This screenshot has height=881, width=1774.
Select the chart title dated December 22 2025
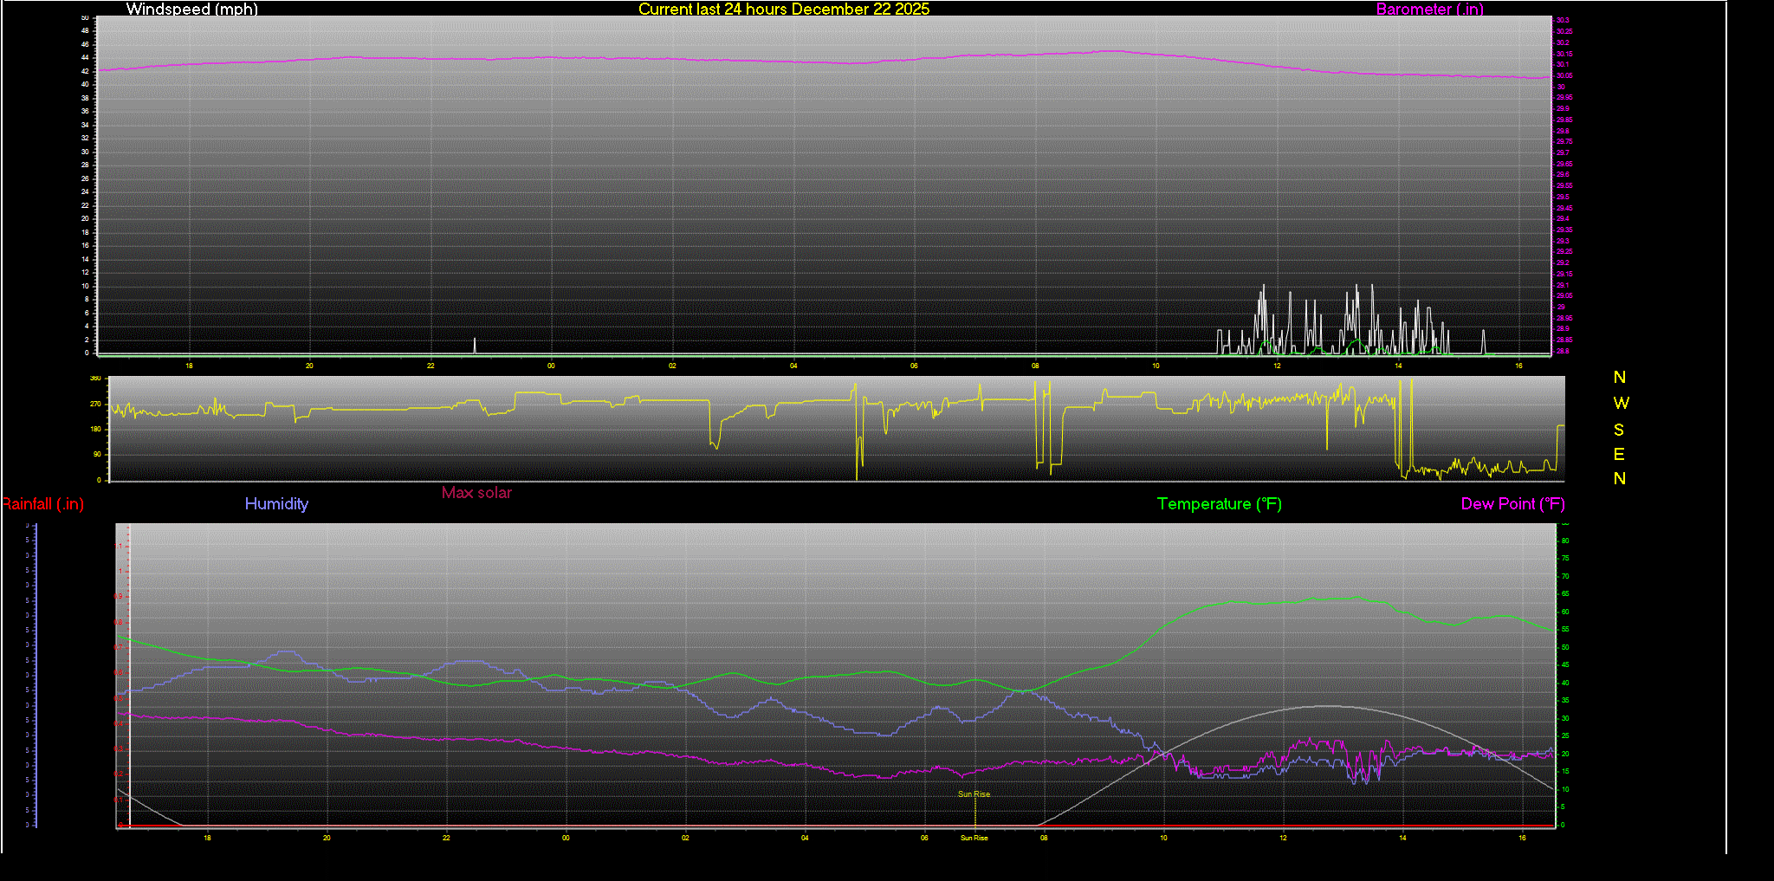click(784, 10)
